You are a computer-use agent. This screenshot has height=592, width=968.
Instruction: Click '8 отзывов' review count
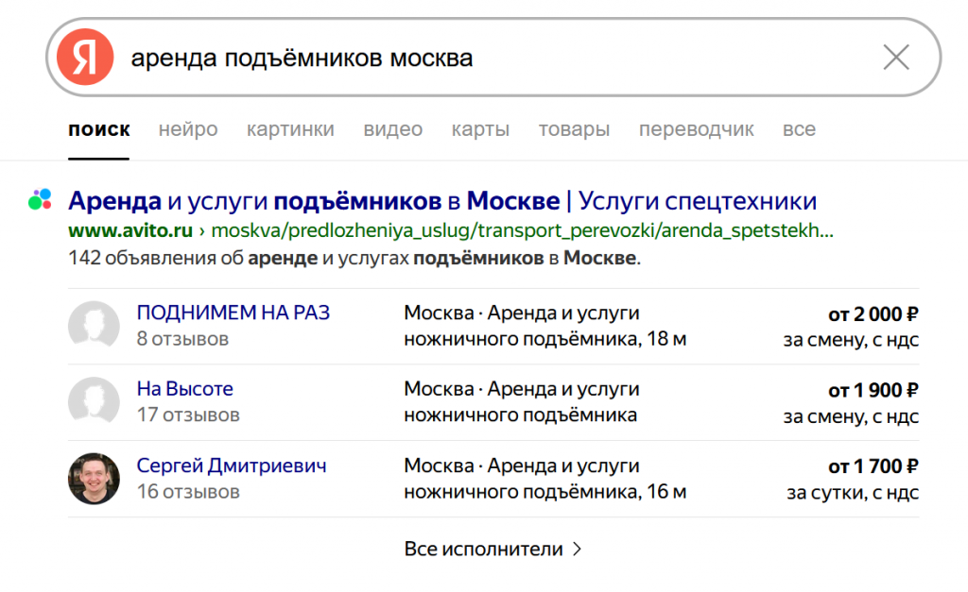(x=182, y=339)
